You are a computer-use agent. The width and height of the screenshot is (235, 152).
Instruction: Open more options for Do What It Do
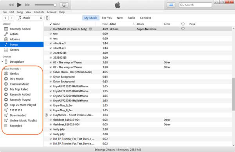[x=90, y=29]
